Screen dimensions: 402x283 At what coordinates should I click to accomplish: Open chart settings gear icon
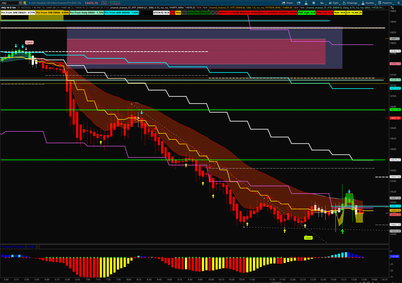(314, 3)
